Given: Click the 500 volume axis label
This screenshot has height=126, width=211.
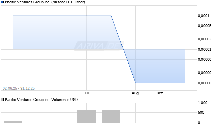Looking at the screenshot, I should pos(201,112).
